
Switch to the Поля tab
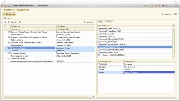(x=100, y=22)
